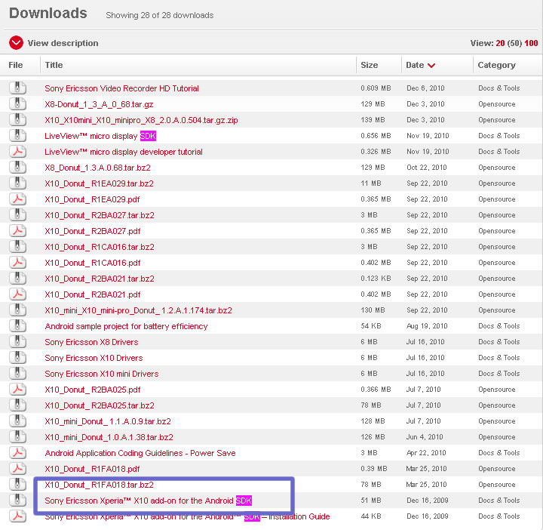Open X10_X10mini_X10_minipro_X8_2.0.A.0.504.tar.gz.zip link
Image resolution: width=543 pixels, height=530 pixels.
point(141,120)
